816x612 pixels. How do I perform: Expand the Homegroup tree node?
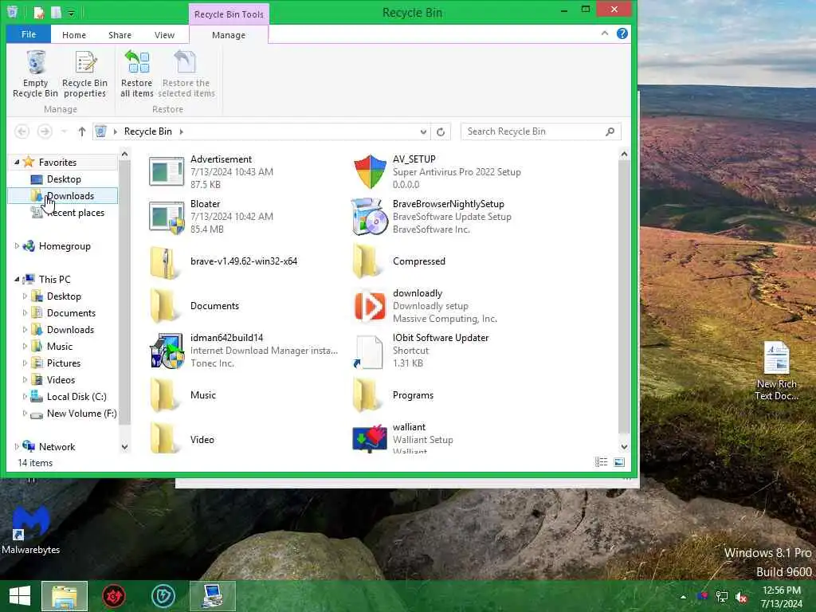pos(17,246)
